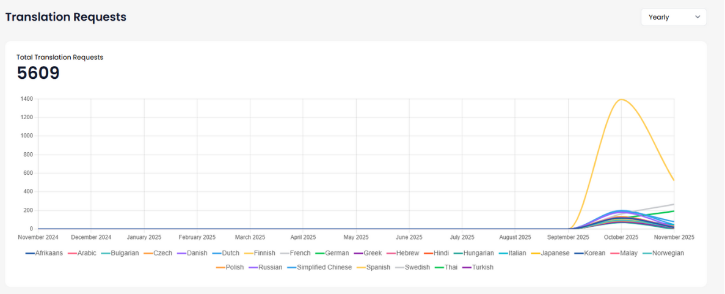Screen dimensions: 725x294
Task: Click the Total Translation Requests label
Action: [60, 57]
